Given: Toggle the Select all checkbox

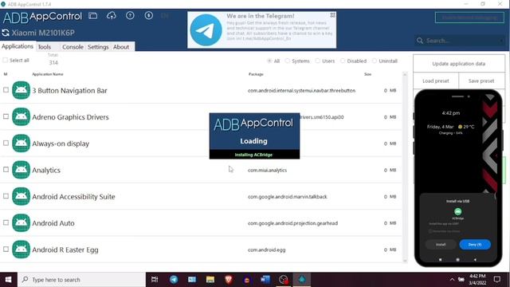Looking at the screenshot, I should tap(6, 61).
